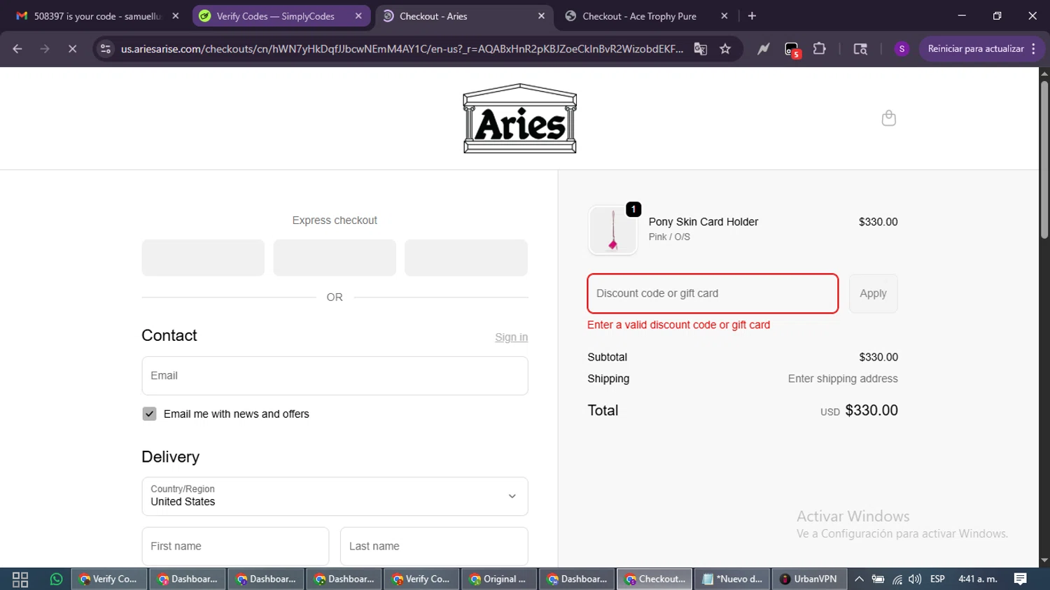Open the Country/Region dropdown
The width and height of the screenshot is (1050, 590).
335,496
